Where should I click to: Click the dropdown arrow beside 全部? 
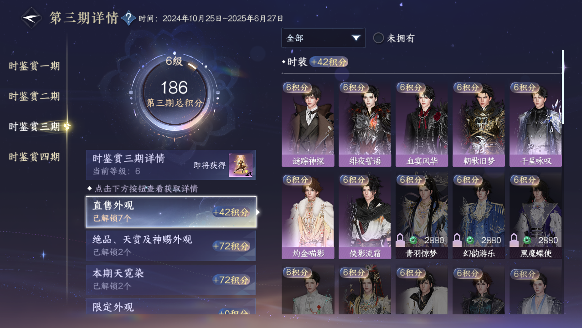point(356,38)
